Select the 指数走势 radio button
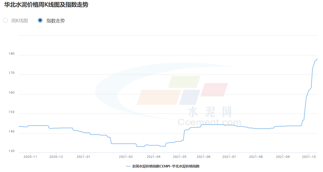Screen dimensions: 323x172 tap(40, 20)
